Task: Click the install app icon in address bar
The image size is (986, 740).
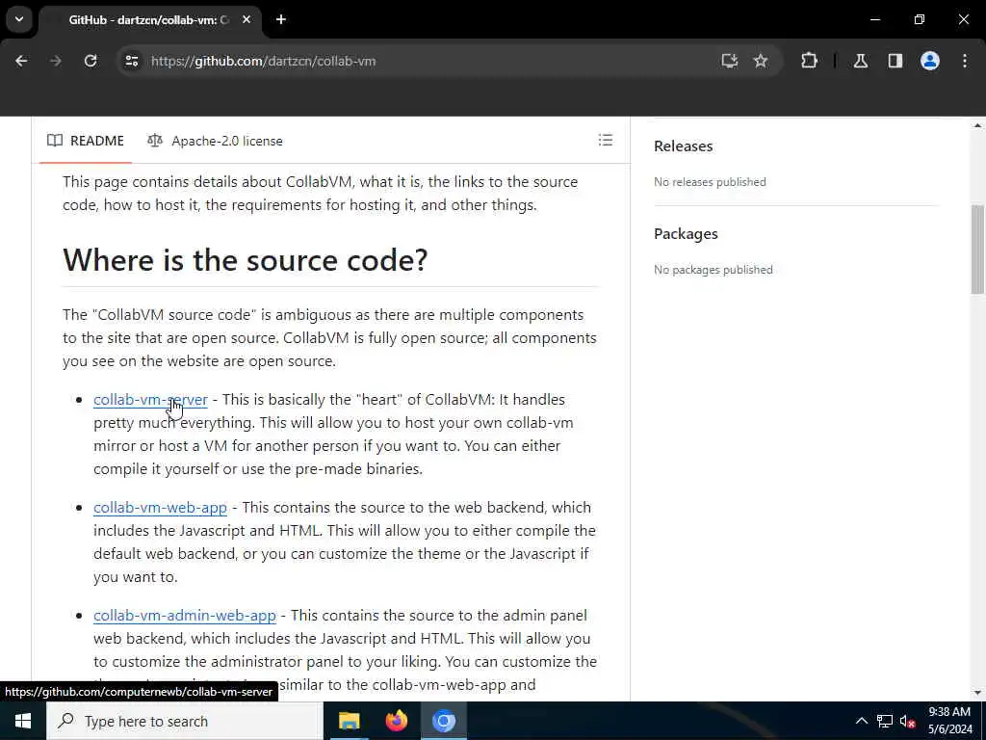Action: click(x=730, y=61)
